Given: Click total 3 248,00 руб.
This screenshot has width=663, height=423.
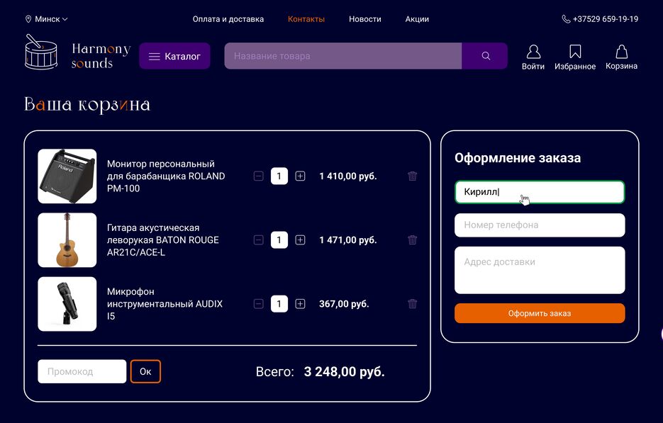Looking at the screenshot, I should click(344, 372).
